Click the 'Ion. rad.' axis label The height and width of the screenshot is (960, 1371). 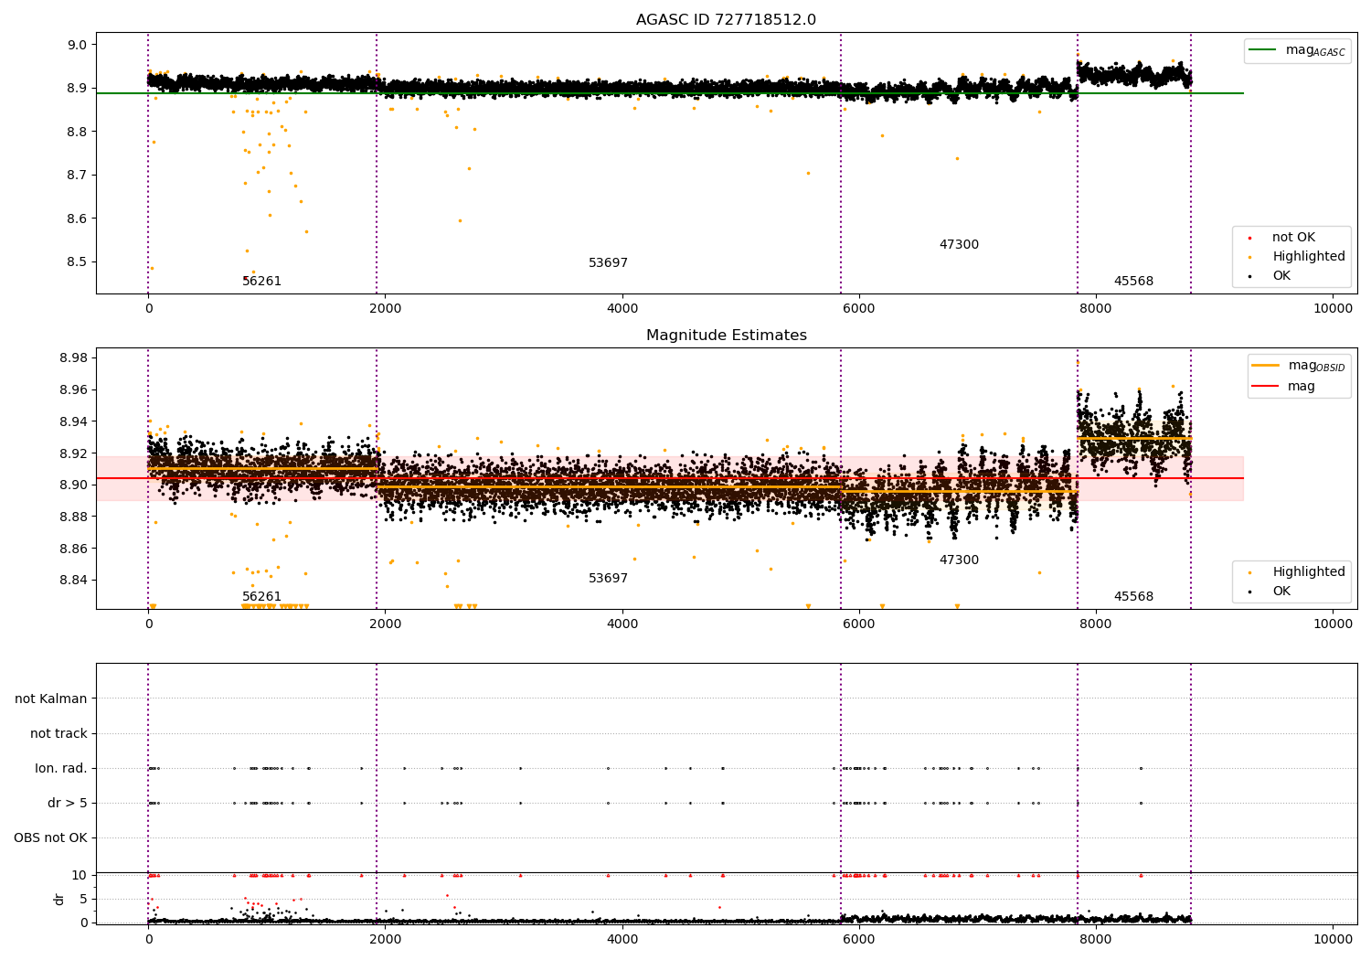(x=61, y=768)
